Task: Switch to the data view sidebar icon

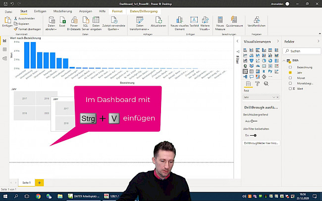Action: (x=4, y=50)
